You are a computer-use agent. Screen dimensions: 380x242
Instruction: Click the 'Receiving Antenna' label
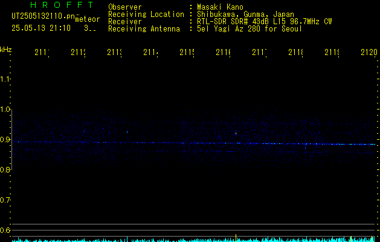(x=144, y=29)
